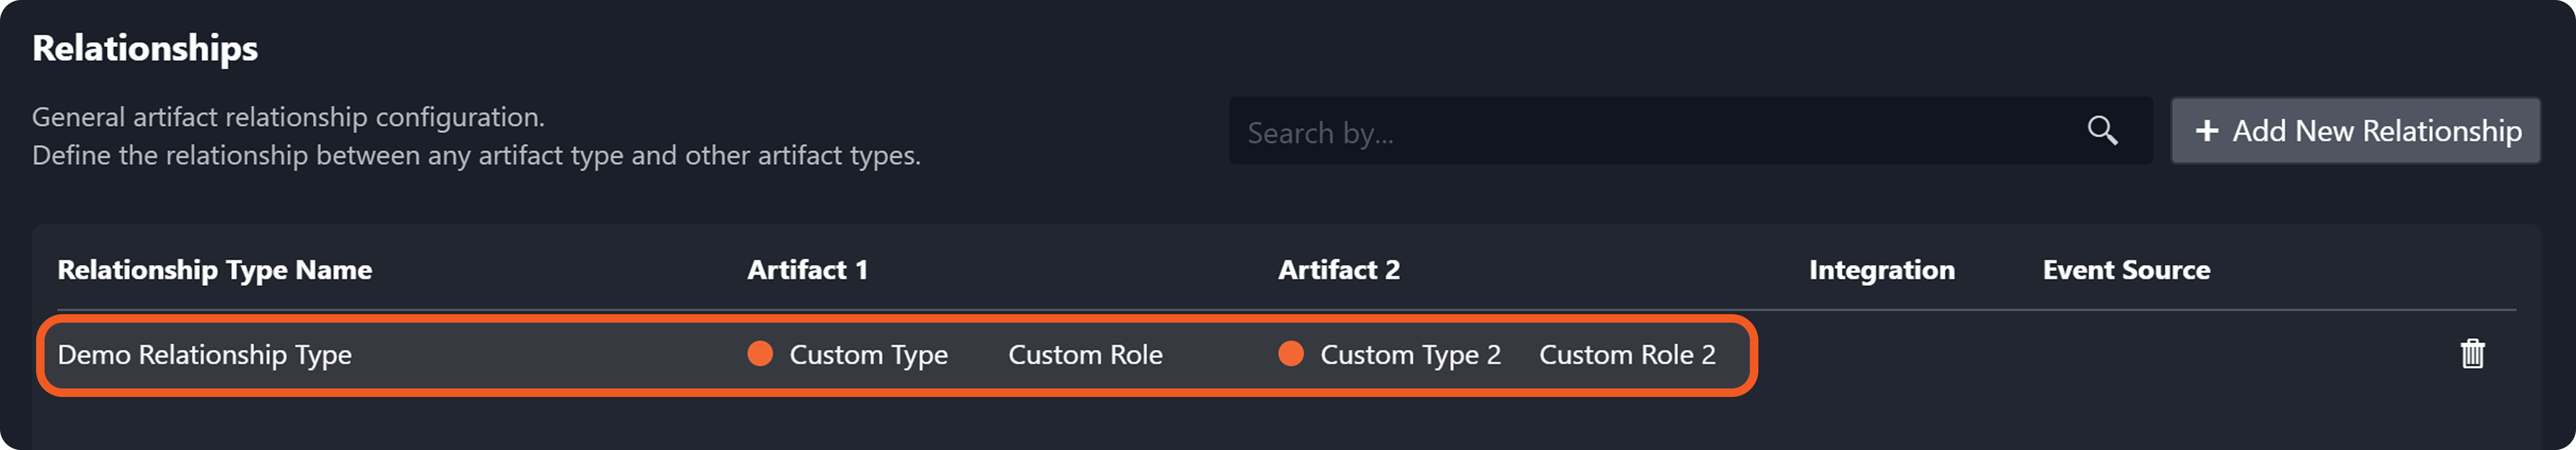Click the Artifact 2 column header
Image resolution: width=2576 pixels, height=450 pixels.
click(1338, 270)
